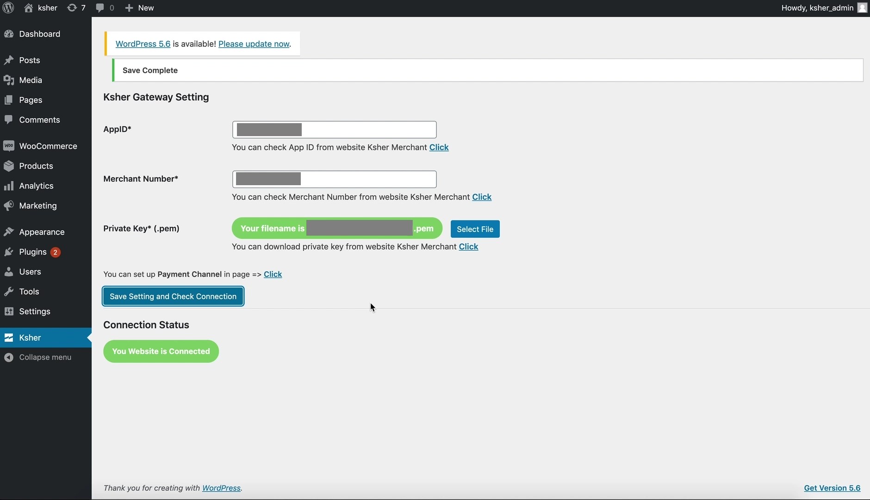The height and width of the screenshot is (500, 870).
Task: Open the comments bubble icon in admin bar
Action: click(x=99, y=8)
